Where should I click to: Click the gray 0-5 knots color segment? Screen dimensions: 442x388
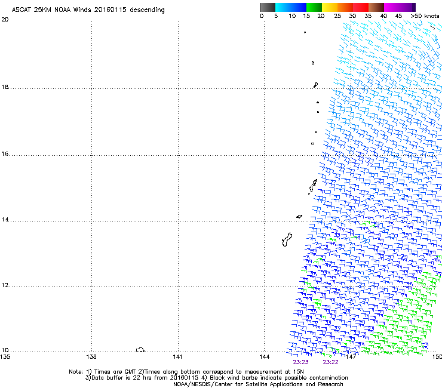[268, 7]
